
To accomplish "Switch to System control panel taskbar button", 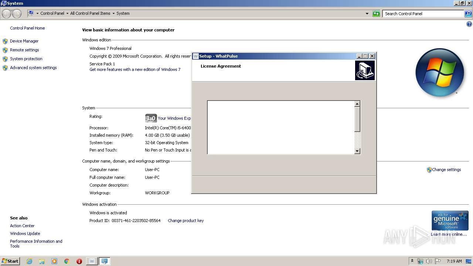I will pos(105,261).
